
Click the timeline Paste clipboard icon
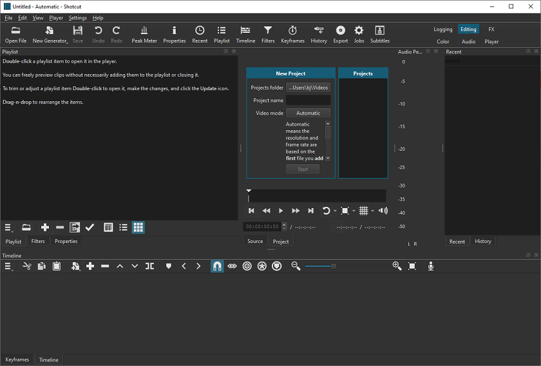tap(57, 266)
